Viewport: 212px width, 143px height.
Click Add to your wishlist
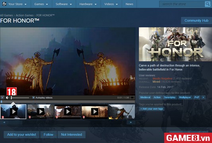point(21,135)
